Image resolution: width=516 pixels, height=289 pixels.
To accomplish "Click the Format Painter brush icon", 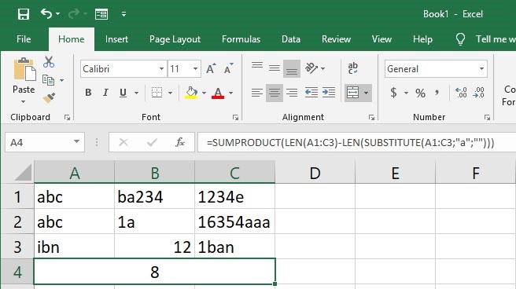I will click(x=49, y=98).
